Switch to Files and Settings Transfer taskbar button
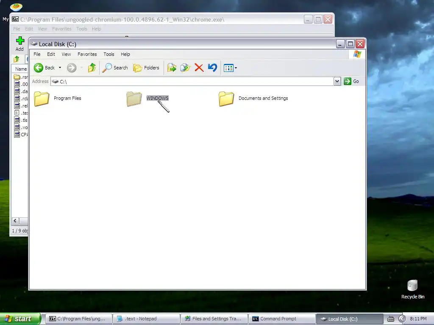 [x=214, y=319]
